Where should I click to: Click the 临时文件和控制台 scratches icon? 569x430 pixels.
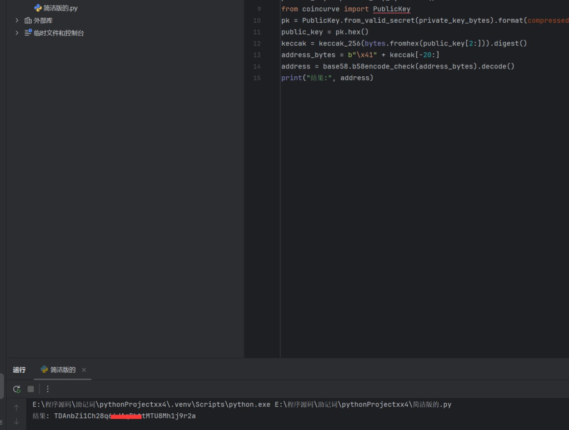coord(28,33)
